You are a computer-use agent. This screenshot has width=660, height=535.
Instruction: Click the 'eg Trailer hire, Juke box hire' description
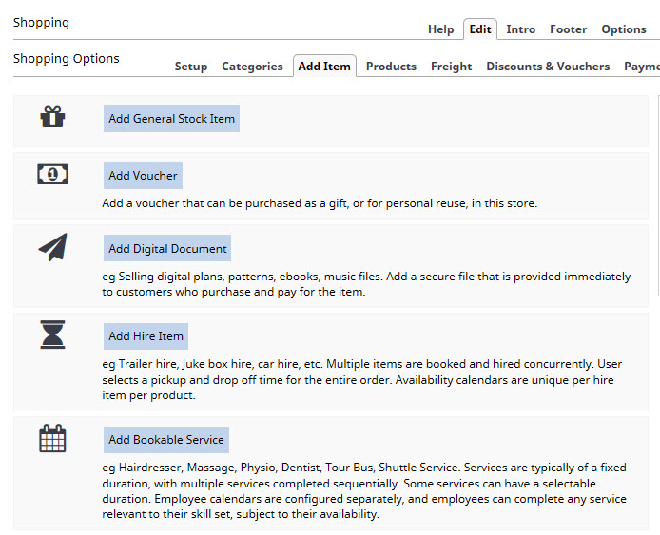click(362, 379)
